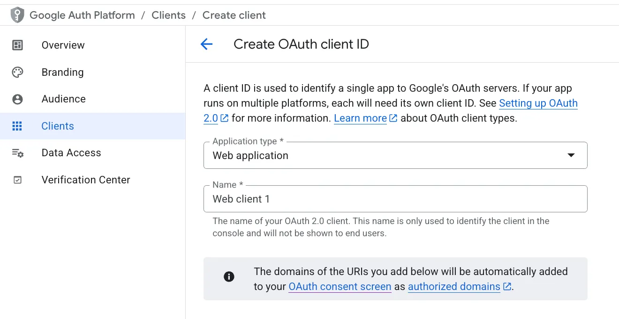
Task: Click Clients in the breadcrumb trail
Action: coord(168,15)
